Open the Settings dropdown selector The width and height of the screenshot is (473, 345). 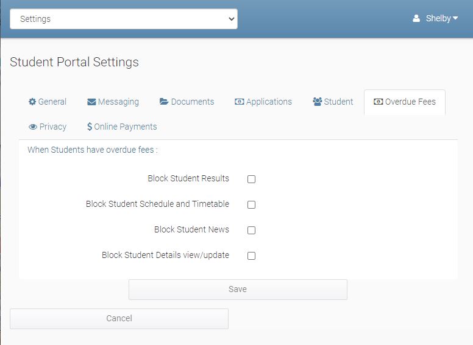(124, 19)
